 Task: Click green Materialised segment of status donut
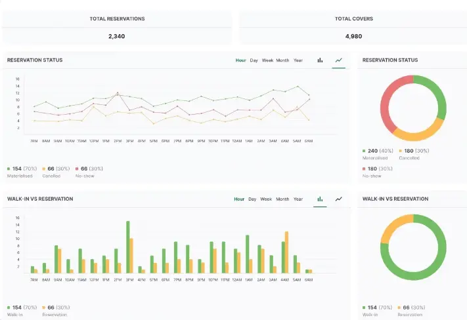pos(438,93)
